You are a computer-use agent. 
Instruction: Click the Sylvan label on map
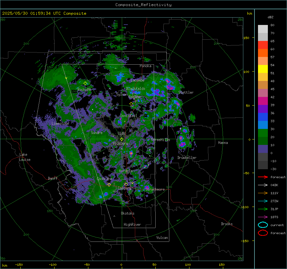click(122, 95)
